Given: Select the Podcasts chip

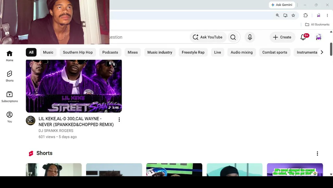Looking at the screenshot, I should (110, 52).
